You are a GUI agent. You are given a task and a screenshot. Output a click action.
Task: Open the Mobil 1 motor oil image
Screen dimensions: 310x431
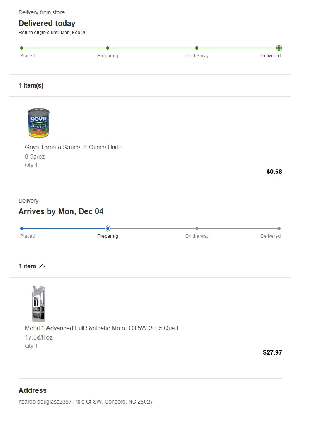38,304
